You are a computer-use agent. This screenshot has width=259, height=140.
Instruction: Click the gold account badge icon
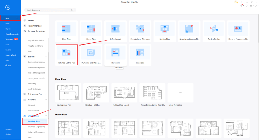point(236,2)
